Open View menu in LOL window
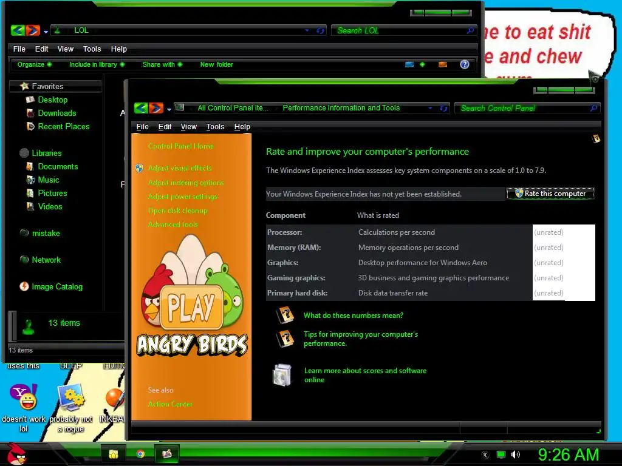This screenshot has height=466, width=622. 66,49
